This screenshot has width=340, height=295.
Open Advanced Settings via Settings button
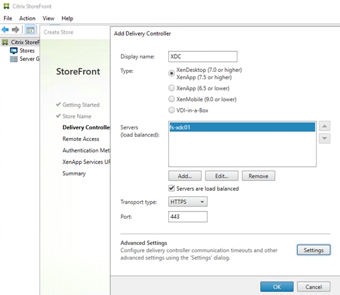[314, 250]
